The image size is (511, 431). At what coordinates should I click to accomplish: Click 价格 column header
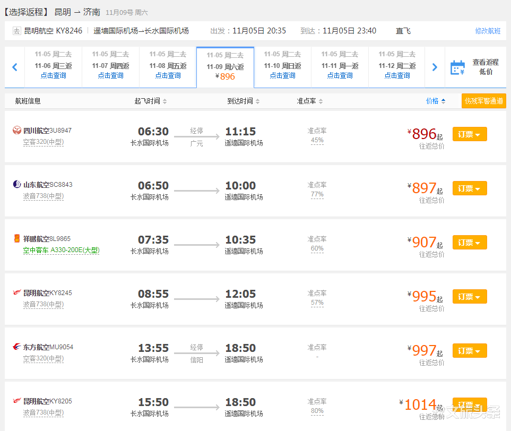pyautogui.click(x=432, y=101)
